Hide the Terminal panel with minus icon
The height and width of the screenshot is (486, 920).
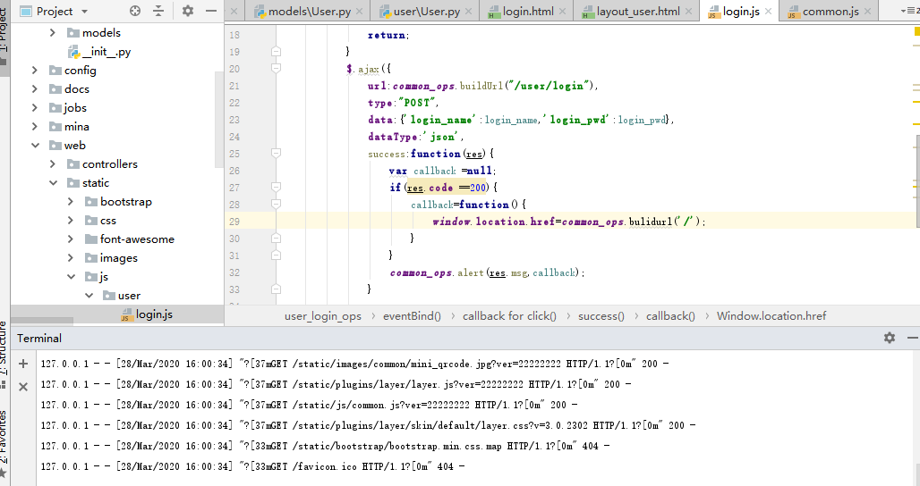pyautogui.click(x=912, y=338)
